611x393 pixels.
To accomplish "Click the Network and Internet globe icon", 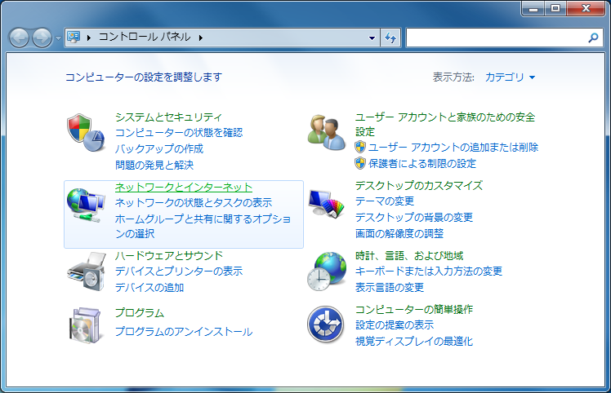I will point(86,205).
